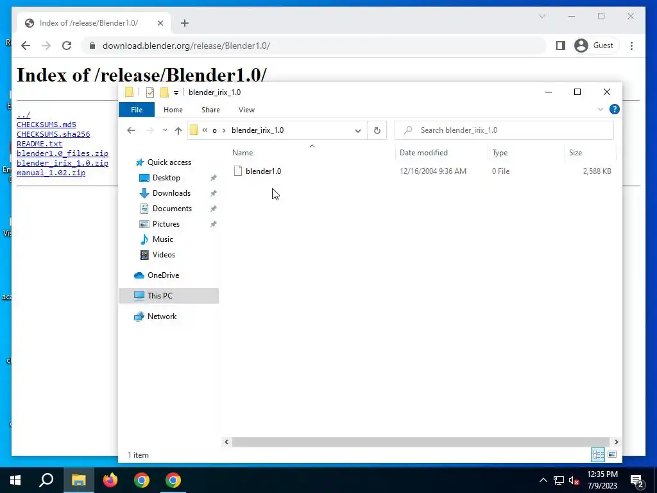The height and width of the screenshot is (493, 657).
Task: Click the Properties checkmark icon in Explorer title bar
Action: 150,92
